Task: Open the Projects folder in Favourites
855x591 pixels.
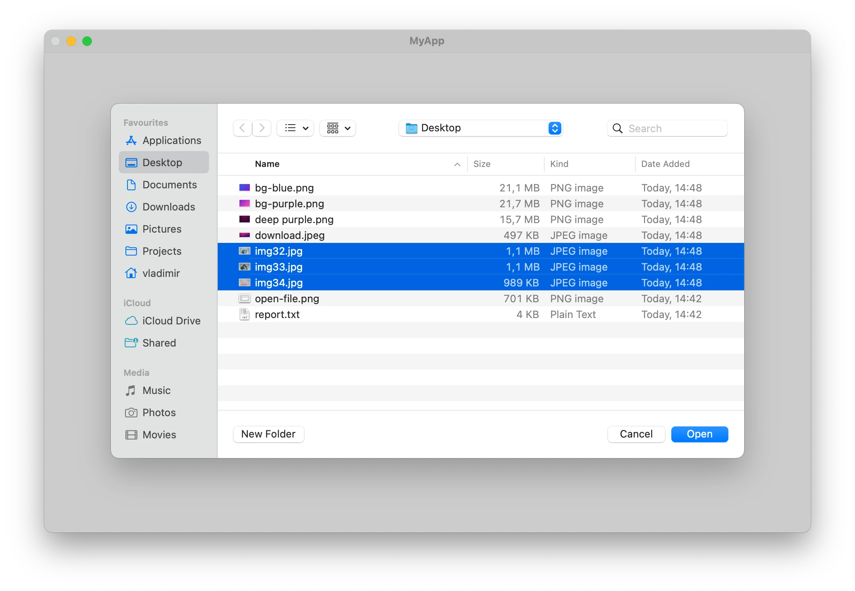Action: tap(162, 251)
